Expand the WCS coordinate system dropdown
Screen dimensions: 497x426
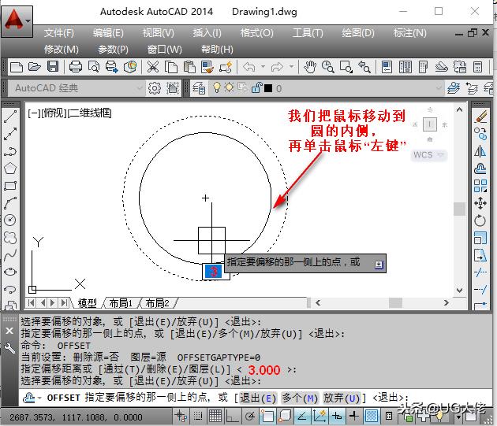[440, 155]
